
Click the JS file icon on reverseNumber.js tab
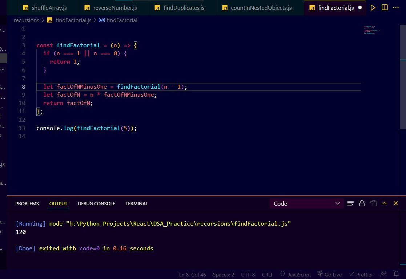tap(87, 8)
